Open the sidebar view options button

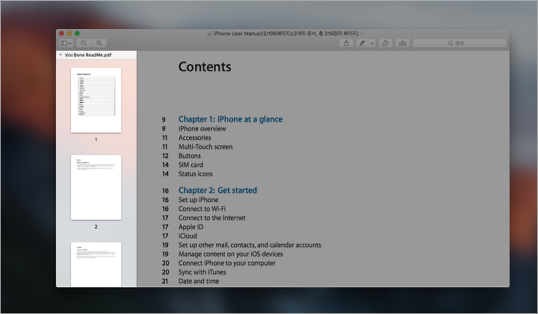[66, 43]
